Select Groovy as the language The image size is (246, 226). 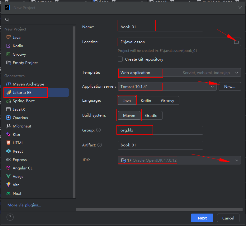(168, 100)
